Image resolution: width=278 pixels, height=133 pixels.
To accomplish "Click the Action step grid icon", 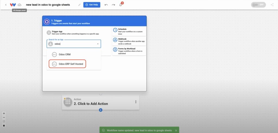I will coord(68,102).
